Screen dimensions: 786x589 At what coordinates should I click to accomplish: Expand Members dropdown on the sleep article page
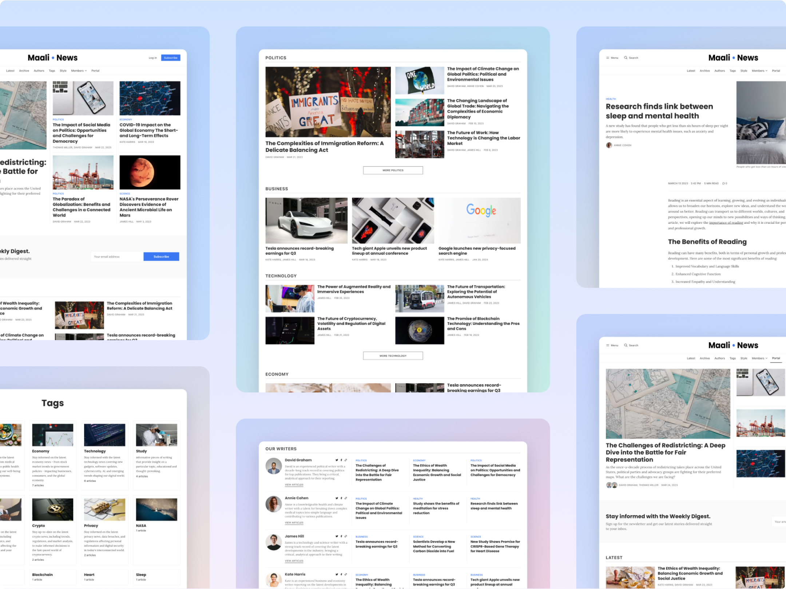pos(759,71)
